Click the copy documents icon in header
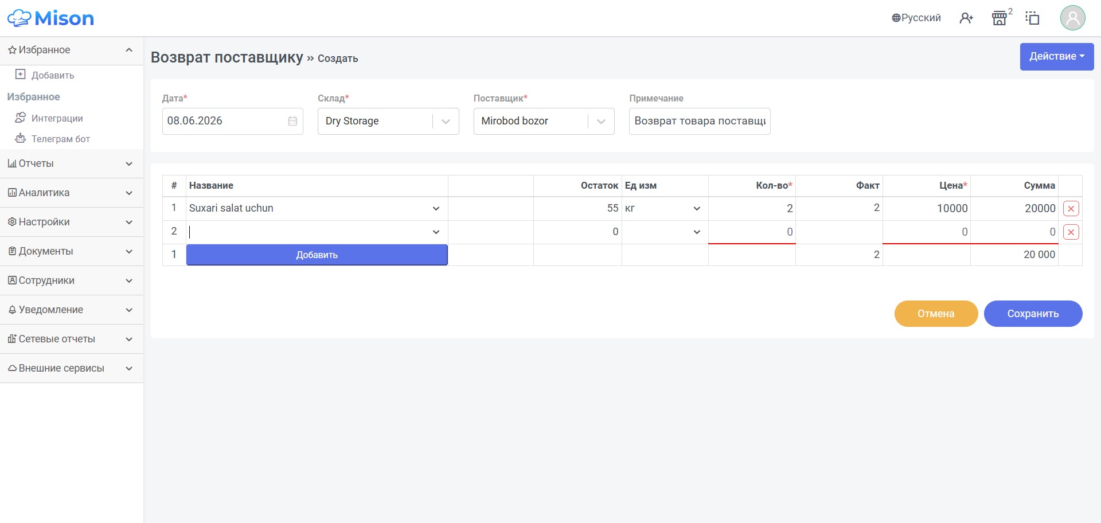This screenshot has height=523, width=1101. 1032,18
